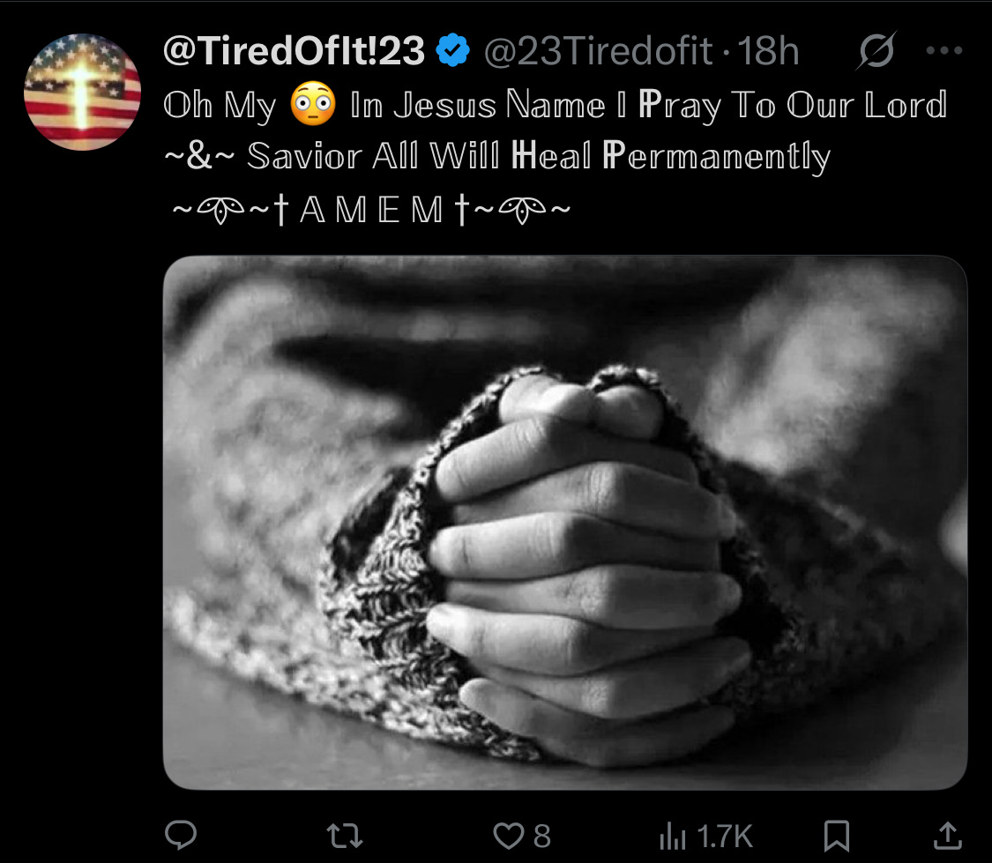The height and width of the screenshot is (863, 992).
Task: Click the 1.7K views count
Action: 725,836
